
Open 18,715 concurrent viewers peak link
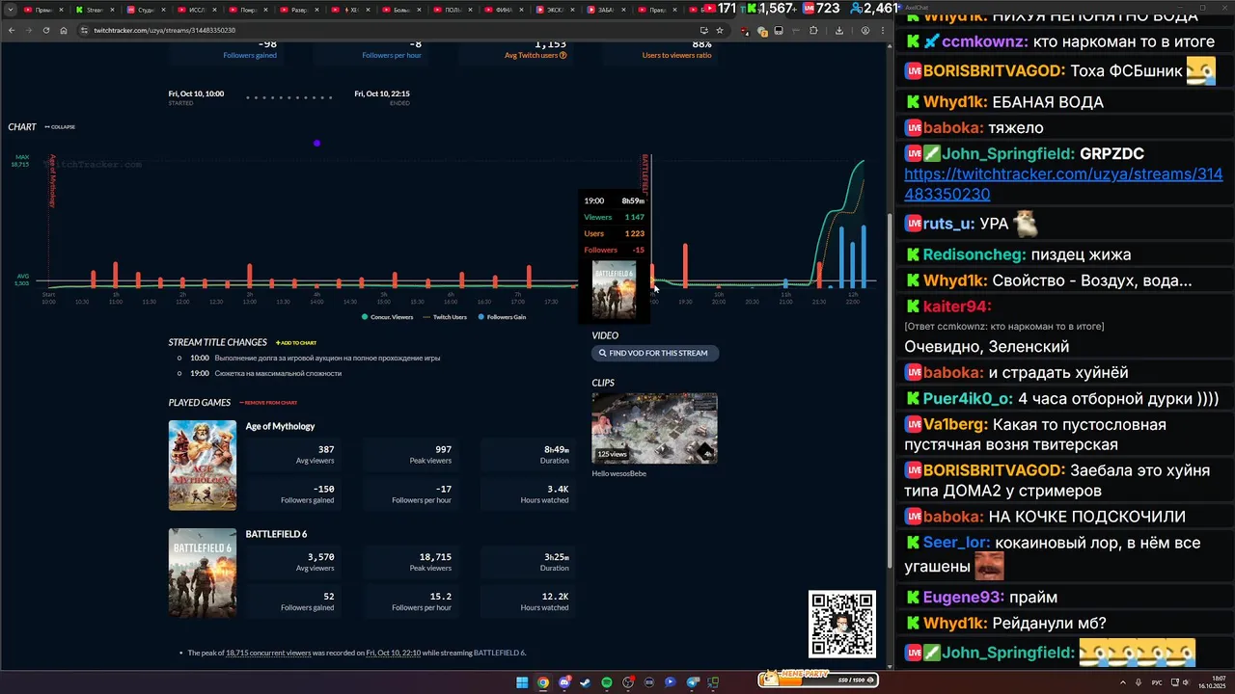268,653
